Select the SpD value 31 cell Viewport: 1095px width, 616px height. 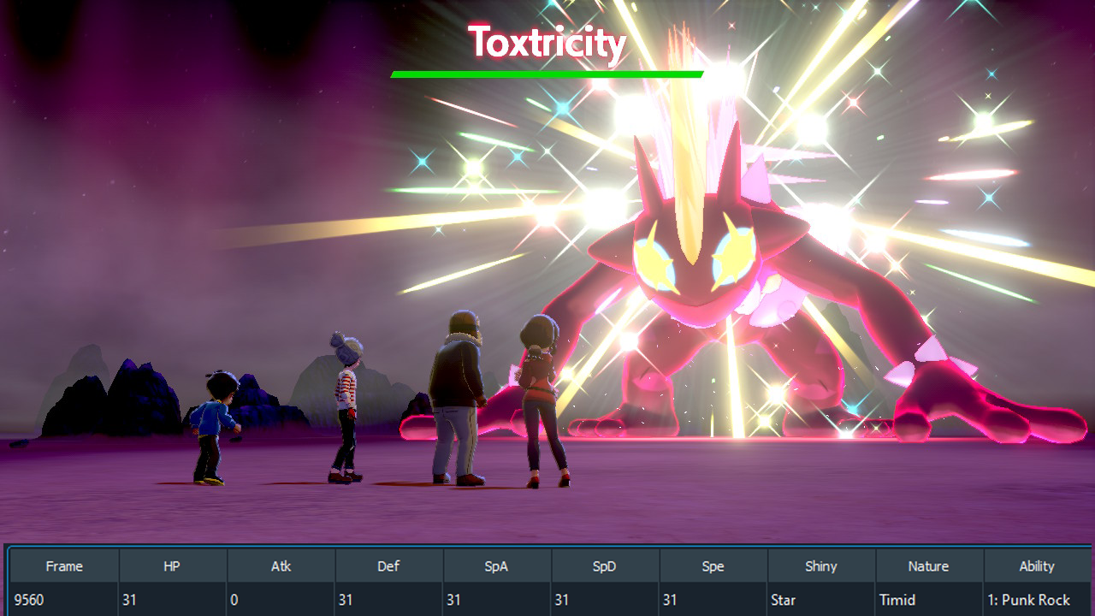click(606, 600)
